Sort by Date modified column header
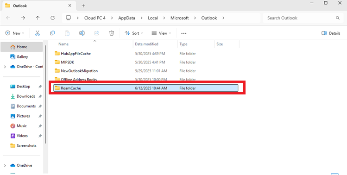Viewport: 347px width, 175px height. click(x=146, y=44)
